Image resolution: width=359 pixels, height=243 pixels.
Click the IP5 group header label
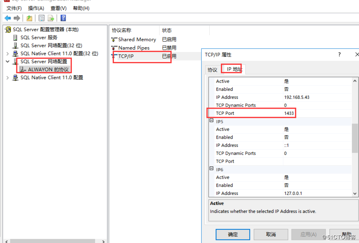pyautogui.click(x=220, y=122)
